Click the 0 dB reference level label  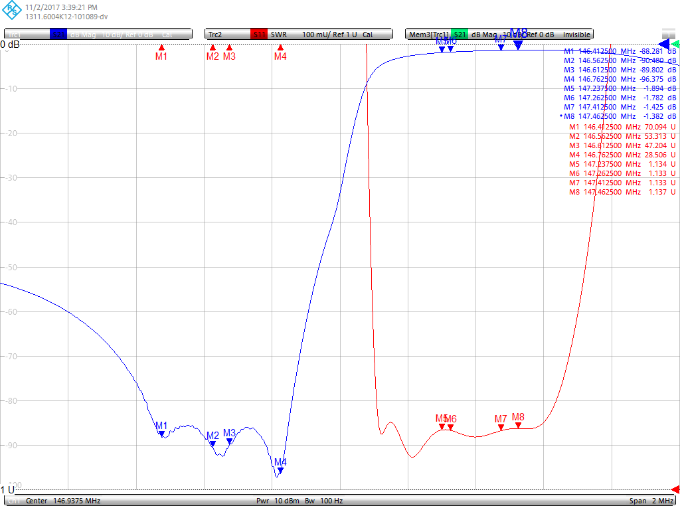pyautogui.click(x=10, y=44)
